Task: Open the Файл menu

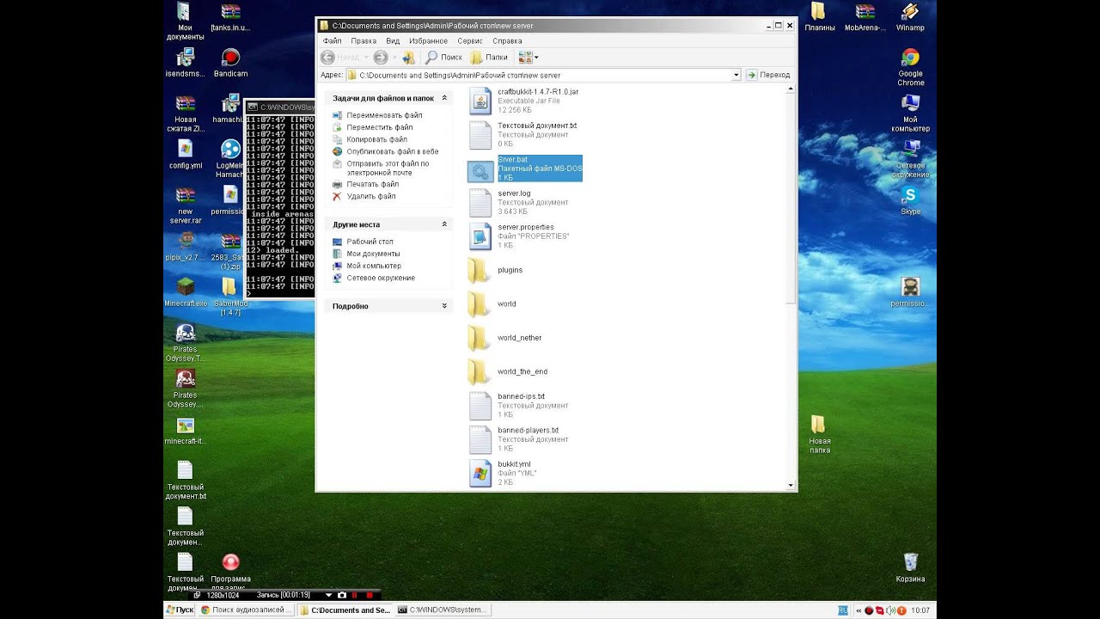Action: pyautogui.click(x=332, y=40)
